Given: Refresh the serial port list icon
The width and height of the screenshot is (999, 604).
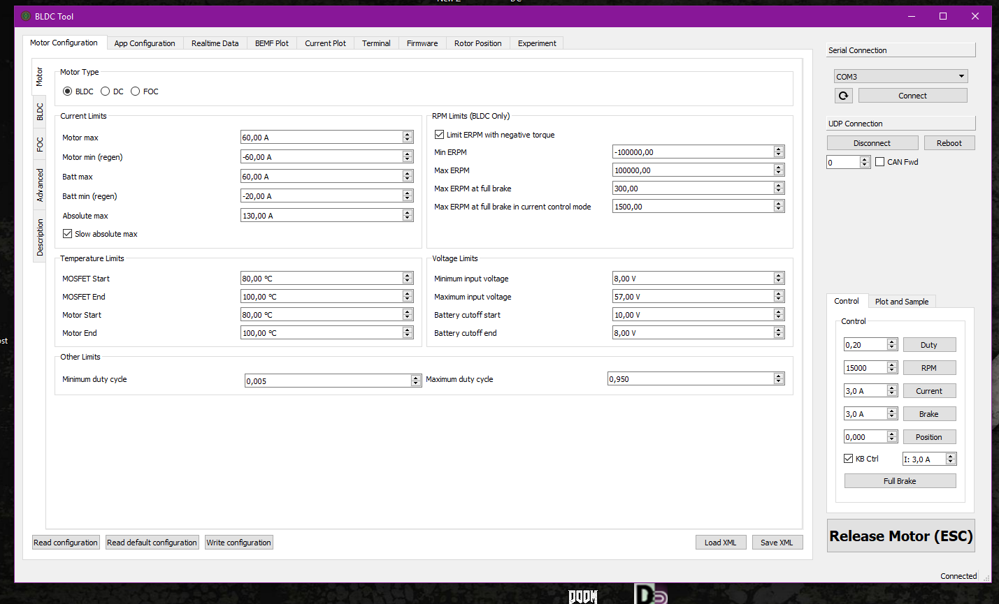Looking at the screenshot, I should (843, 96).
